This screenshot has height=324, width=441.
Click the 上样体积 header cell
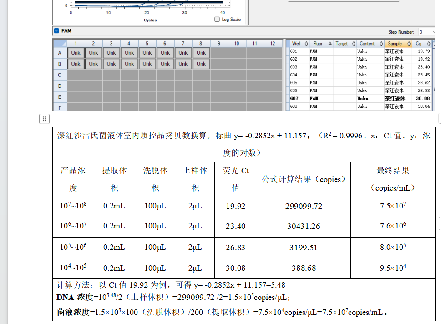tap(195, 179)
